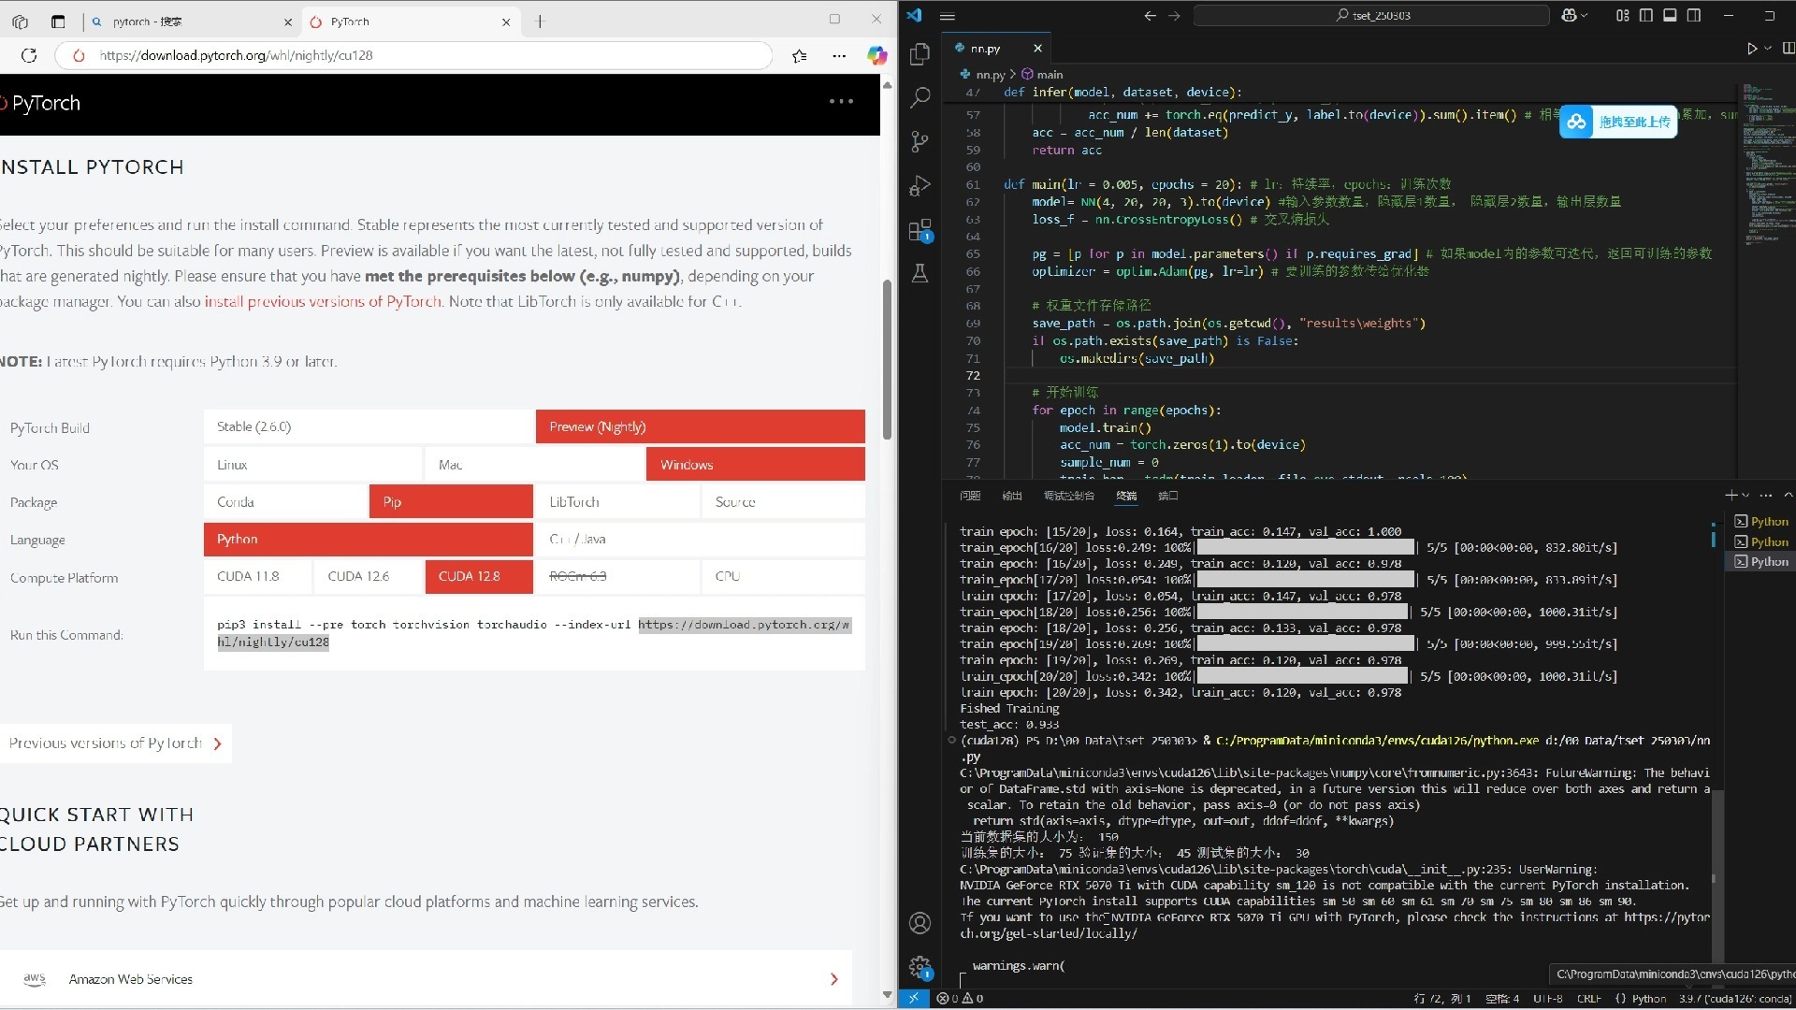The image size is (1796, 1010).
Task: Click install previous versions of PyTorch link
Action: coord(322,301)
